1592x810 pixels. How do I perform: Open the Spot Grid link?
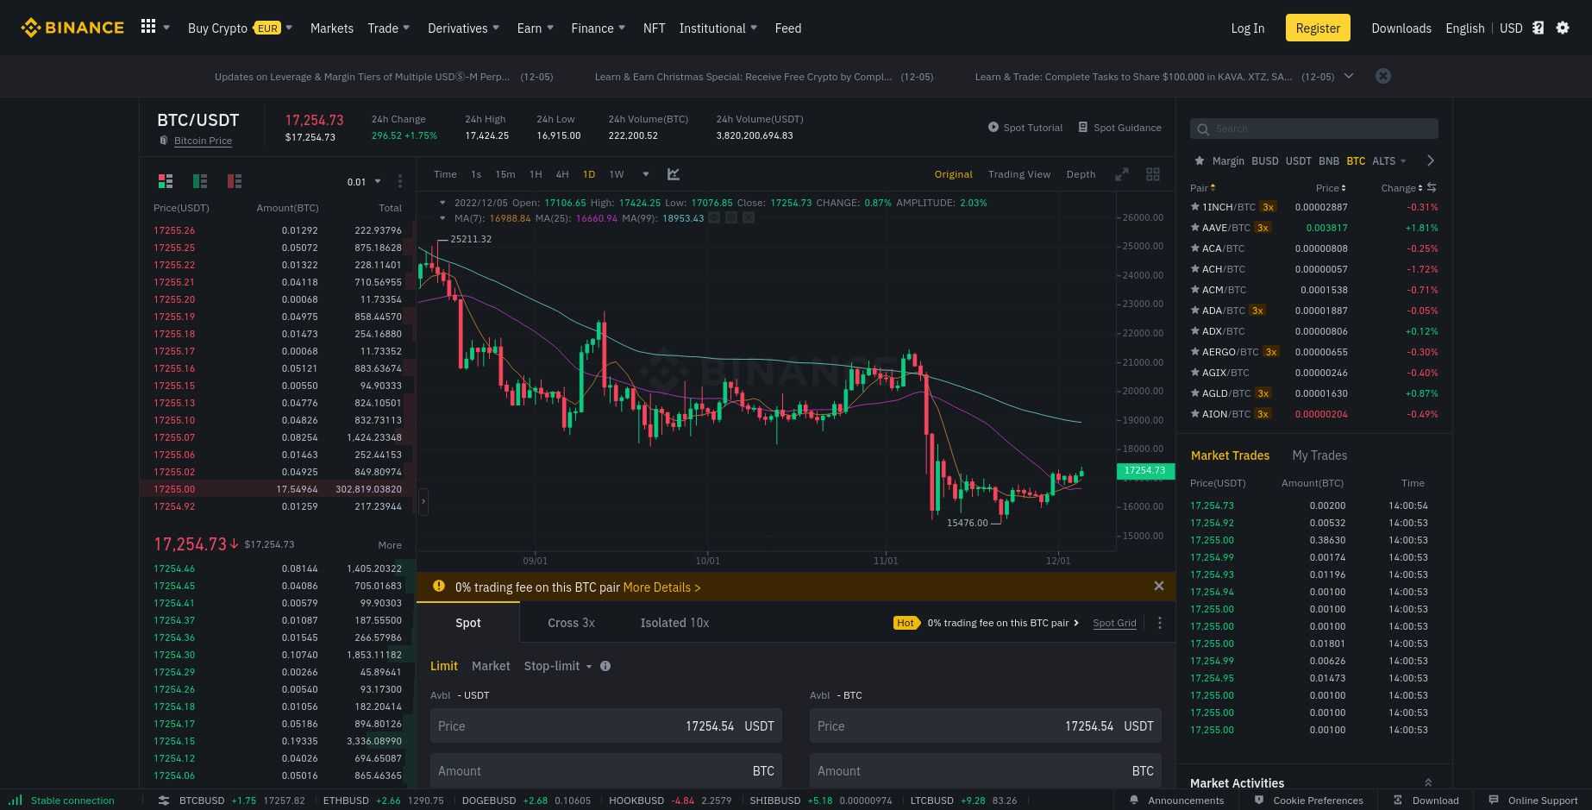tap(1114, 623)
